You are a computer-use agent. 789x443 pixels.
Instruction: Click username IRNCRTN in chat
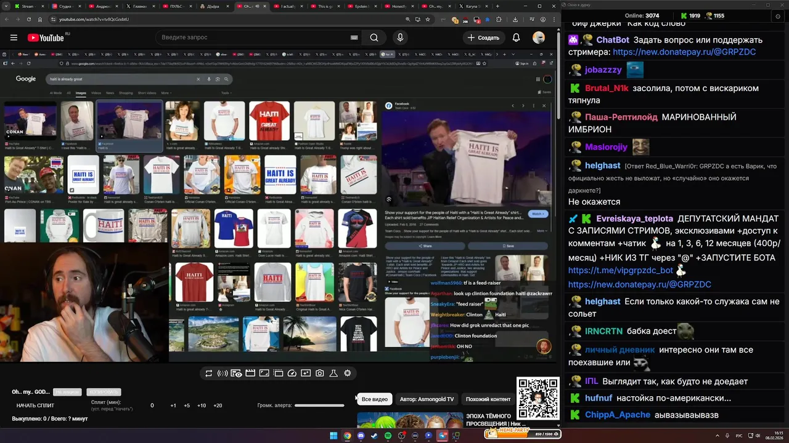click(603, 331)
